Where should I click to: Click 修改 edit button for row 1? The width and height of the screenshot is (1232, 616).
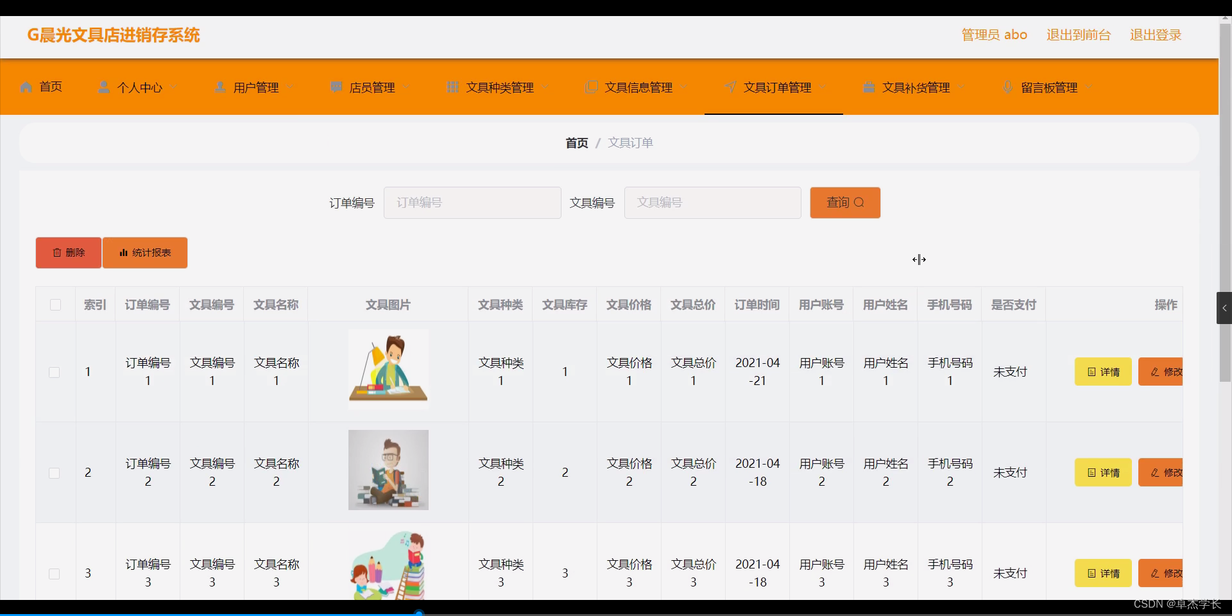click(1161, 372)
